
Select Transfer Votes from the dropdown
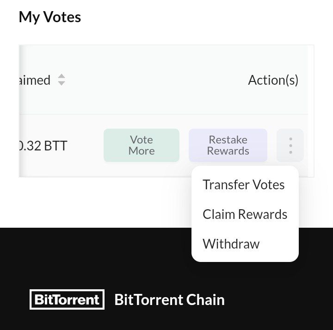244,185
